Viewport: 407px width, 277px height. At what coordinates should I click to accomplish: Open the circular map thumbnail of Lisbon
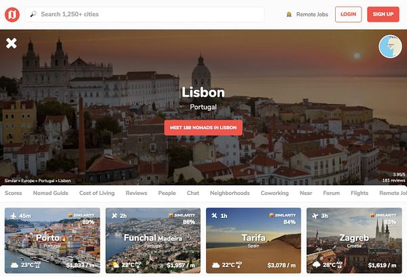(x=390, y=47)
